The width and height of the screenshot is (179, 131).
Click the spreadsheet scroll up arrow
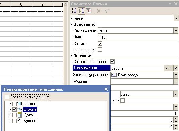65,4
